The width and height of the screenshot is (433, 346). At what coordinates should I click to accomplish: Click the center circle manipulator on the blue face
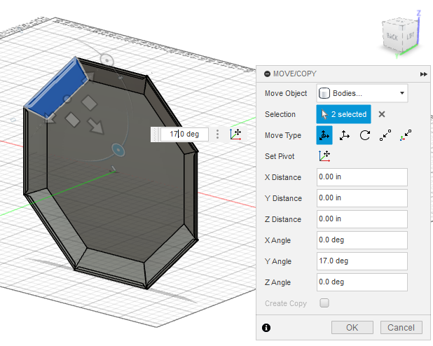pos(67,99)
